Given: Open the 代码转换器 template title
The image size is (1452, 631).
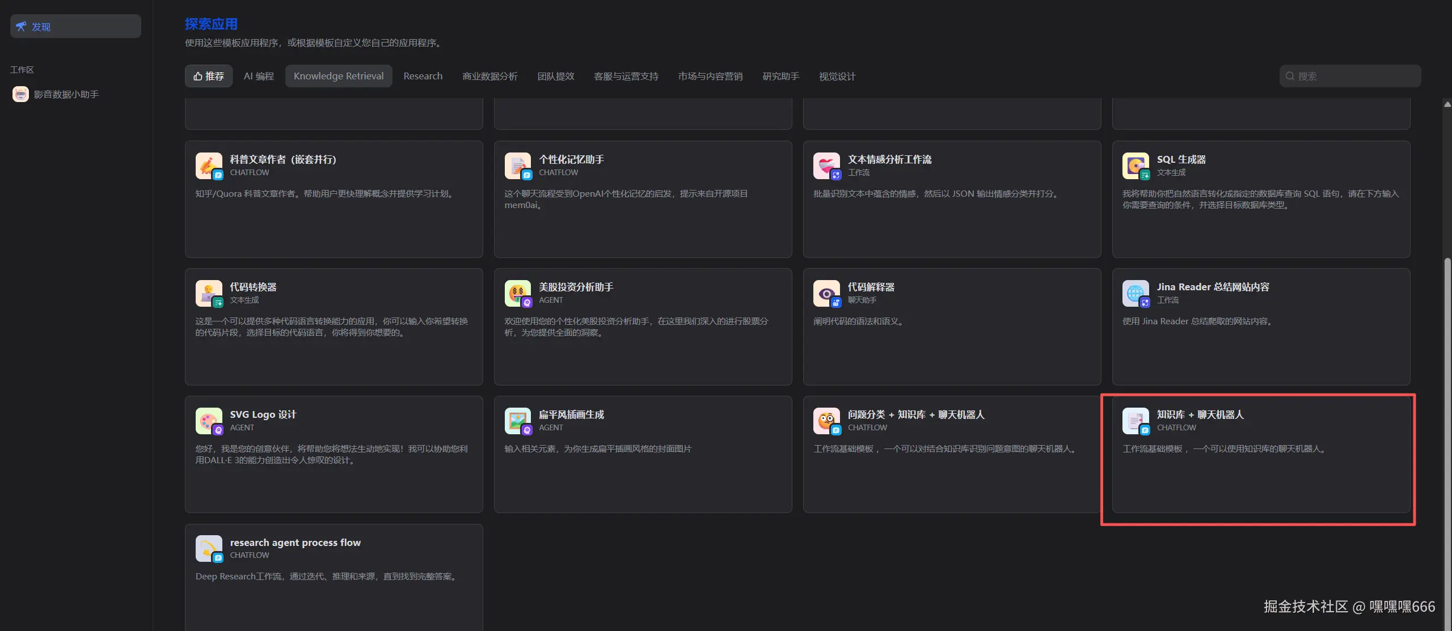Looking at the screenshot, I should 253,287.
